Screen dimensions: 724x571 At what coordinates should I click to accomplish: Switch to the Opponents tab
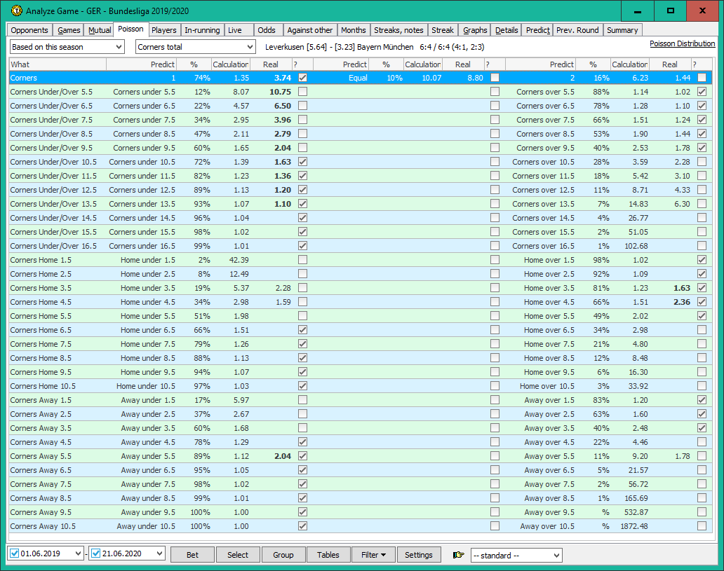pyautogui.click(x=29, y=30)
